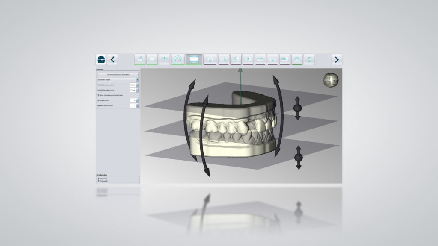Open the main menu burger icon
Image resolution: width=438 pixels, height=246 pixels.
pyautogui.click(x=101, y=59)
